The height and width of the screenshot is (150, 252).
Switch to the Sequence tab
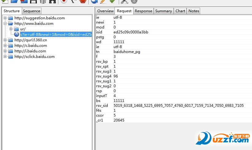[x=32, y=11]
